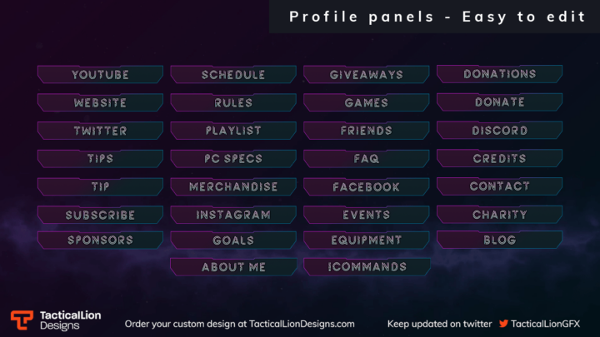Click the FACEBOOK panel button

(x=367, y=187)
